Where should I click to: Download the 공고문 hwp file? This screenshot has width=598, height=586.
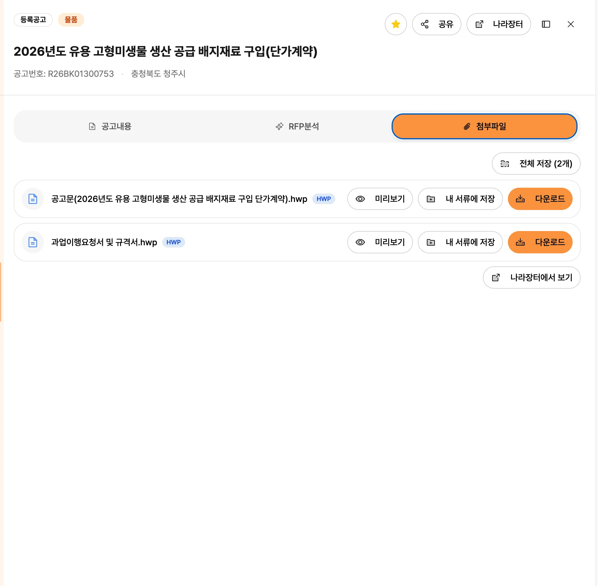(x=540, y=199)
